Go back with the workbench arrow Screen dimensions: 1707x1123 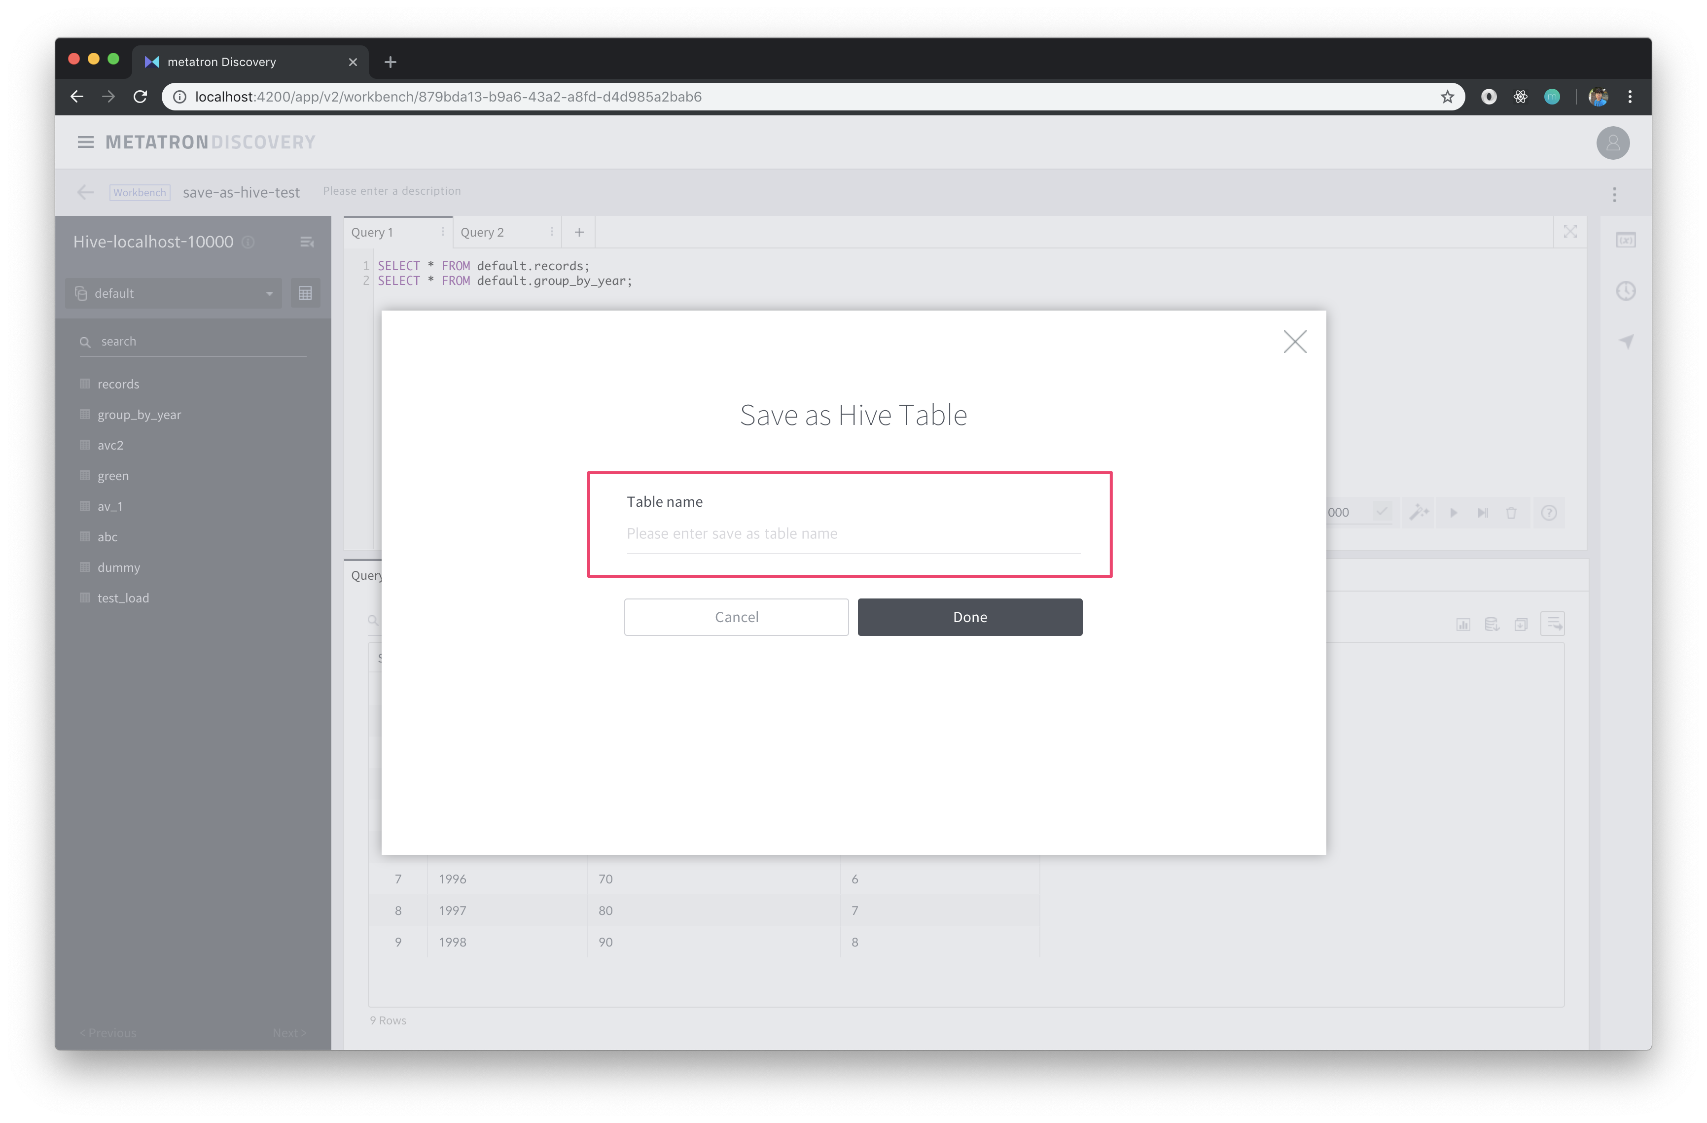(85, 192)
